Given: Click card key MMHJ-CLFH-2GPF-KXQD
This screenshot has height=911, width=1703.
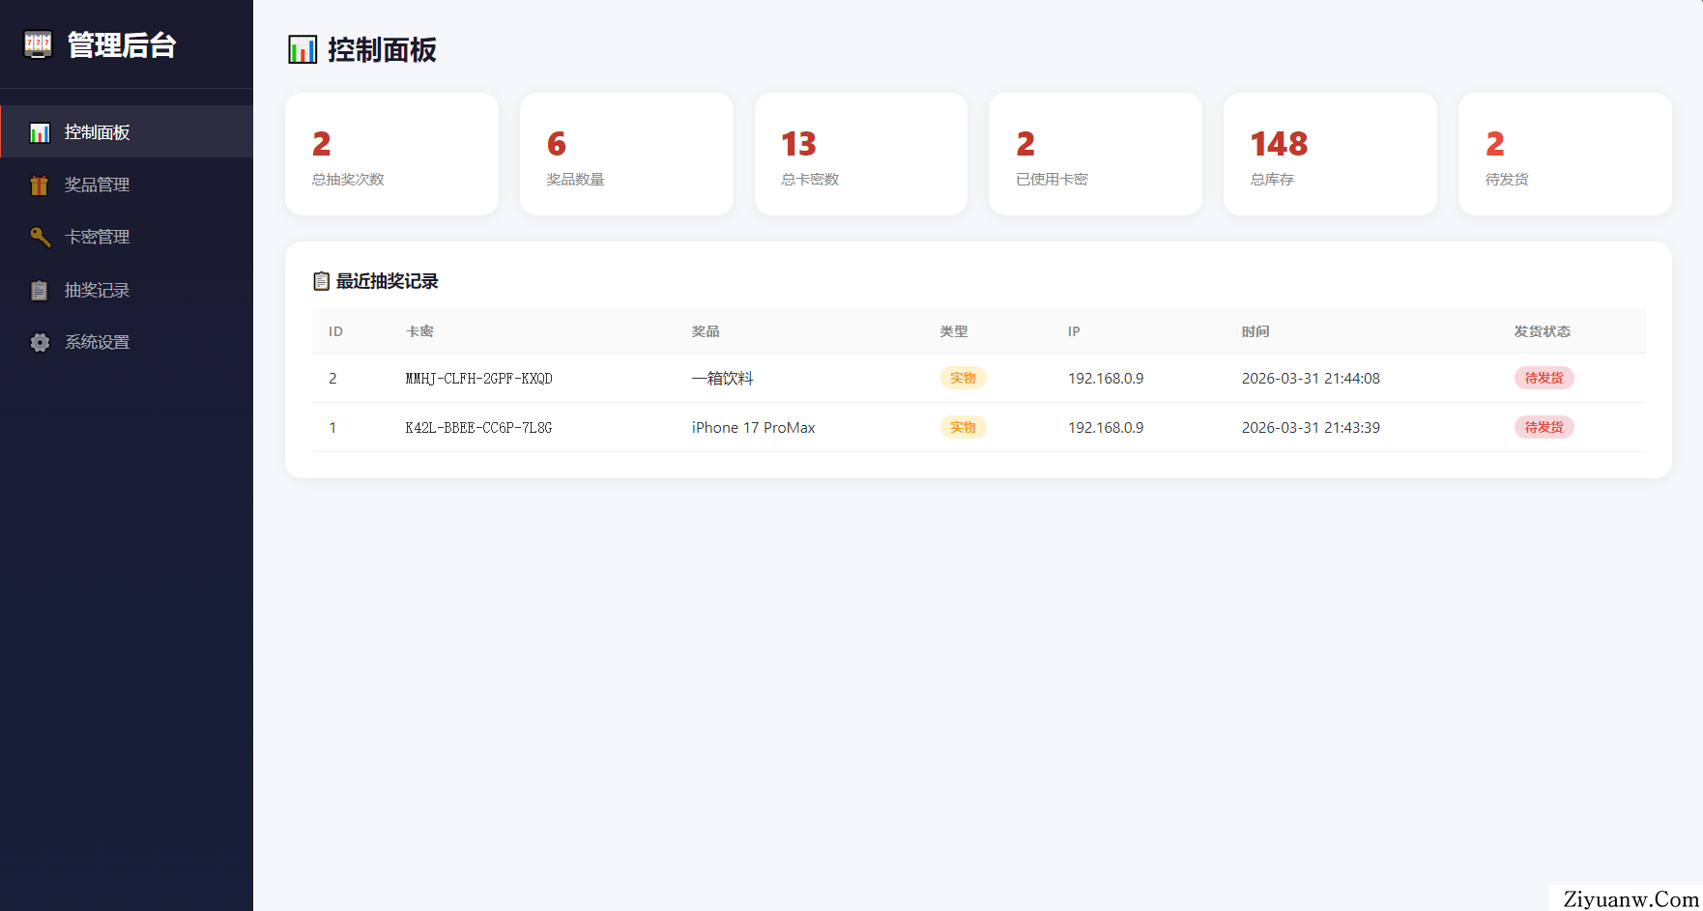Looking at the screenshot, I should [x=479, y=379].
